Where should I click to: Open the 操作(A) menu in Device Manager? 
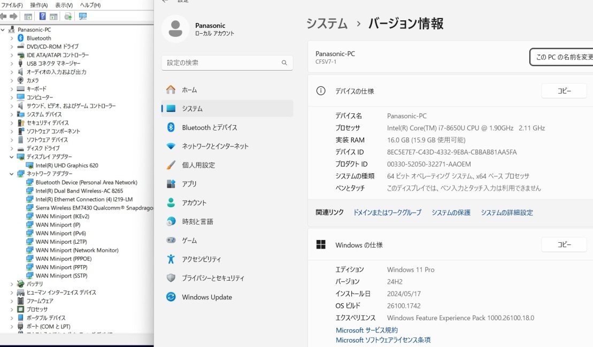coord(38,5)
